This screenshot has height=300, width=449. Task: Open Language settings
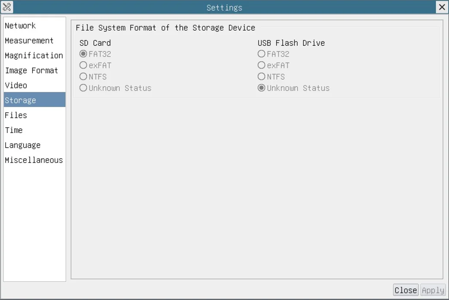click(x=22, y=145)
